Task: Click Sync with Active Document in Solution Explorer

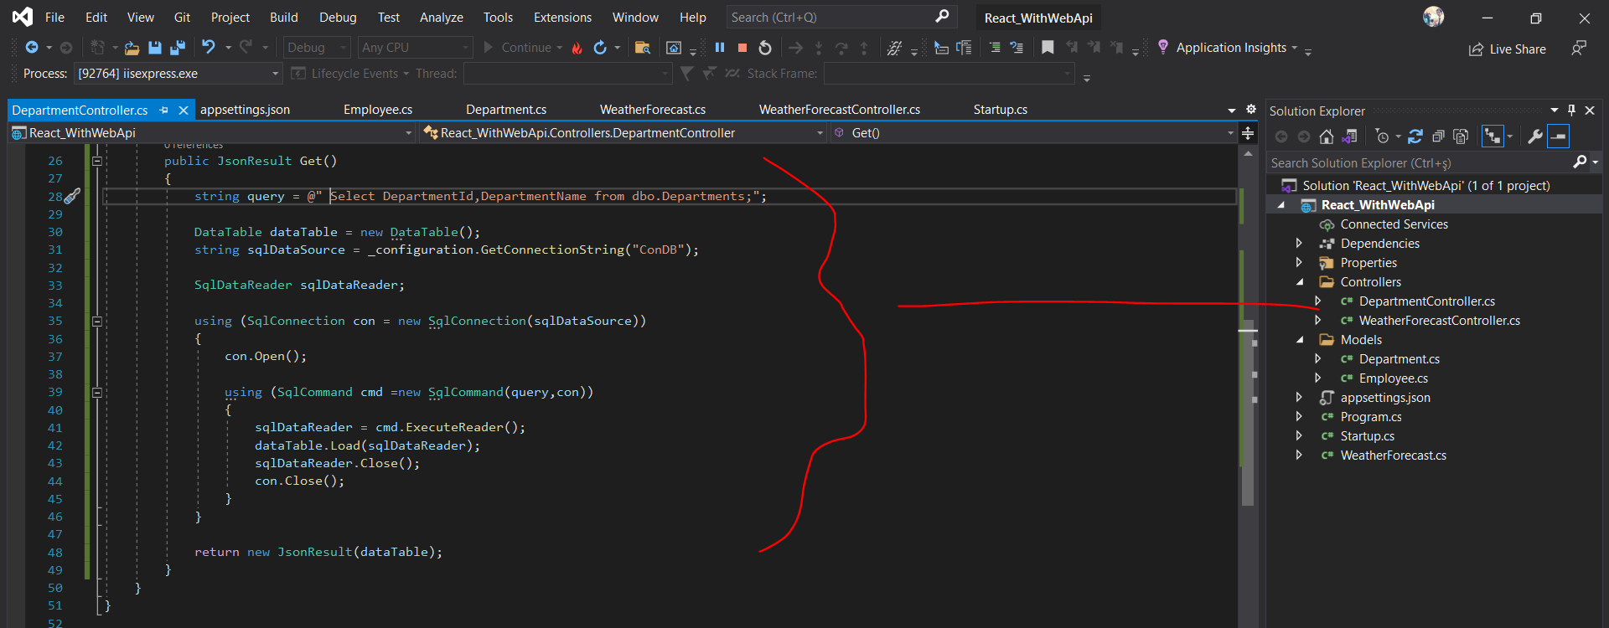Action: [1415, 136]
